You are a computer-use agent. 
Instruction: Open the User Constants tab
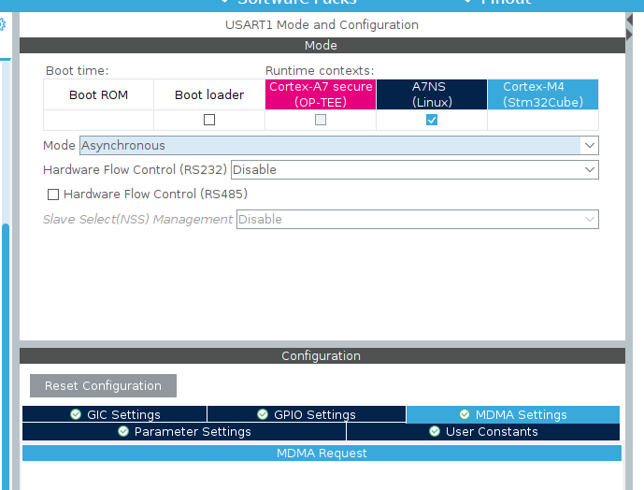point(483,432)
